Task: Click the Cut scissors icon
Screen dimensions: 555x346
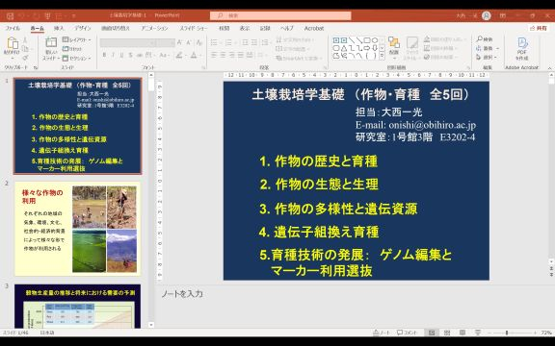Action: tap(25, 40)
